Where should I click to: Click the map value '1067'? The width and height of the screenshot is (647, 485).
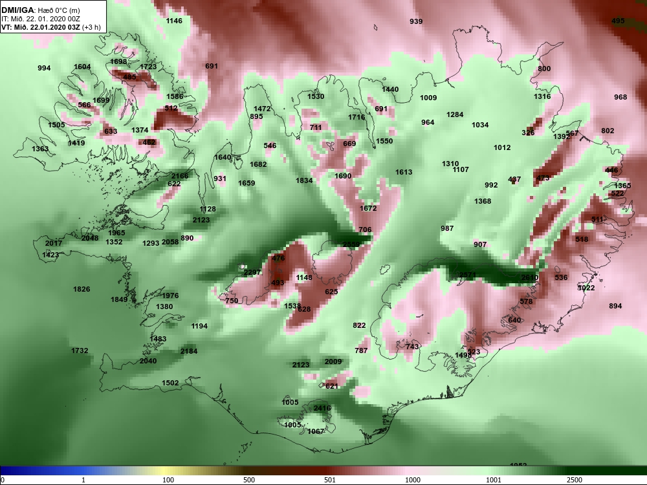coord(316,431)
